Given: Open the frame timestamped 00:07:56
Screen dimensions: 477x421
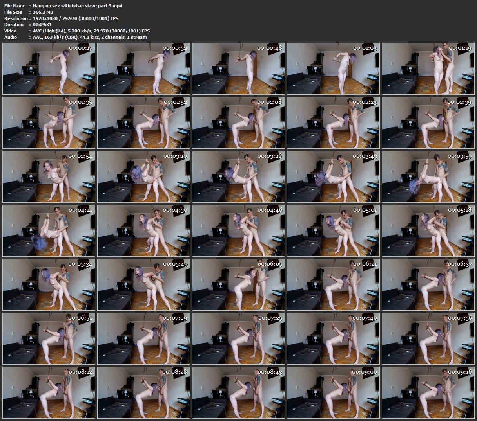Looking at the screenshot, I should click(x=428, y=339).
